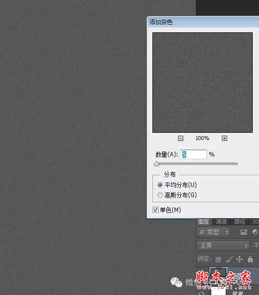Switch to the 3D panel tab
The image size is (259, 295).
[x=255, y=222]
